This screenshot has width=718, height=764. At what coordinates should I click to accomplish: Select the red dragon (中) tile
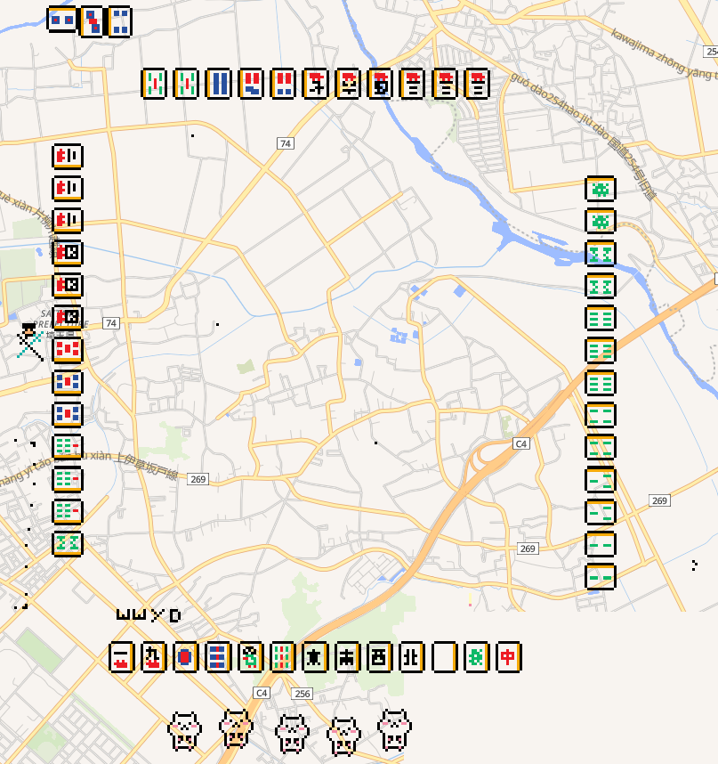click(x=508, y=657)
